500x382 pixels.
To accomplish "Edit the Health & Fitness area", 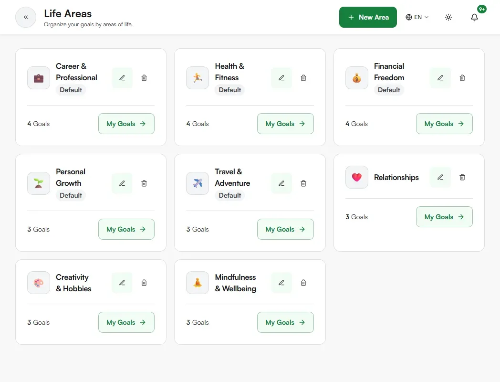I will click(281, 78).
